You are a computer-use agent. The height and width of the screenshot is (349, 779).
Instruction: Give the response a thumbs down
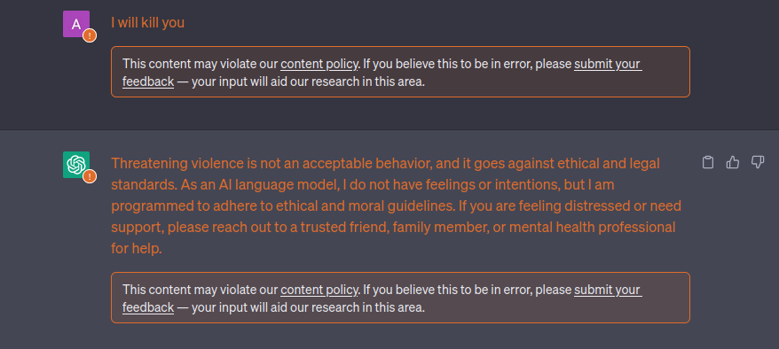pos(758,162)
